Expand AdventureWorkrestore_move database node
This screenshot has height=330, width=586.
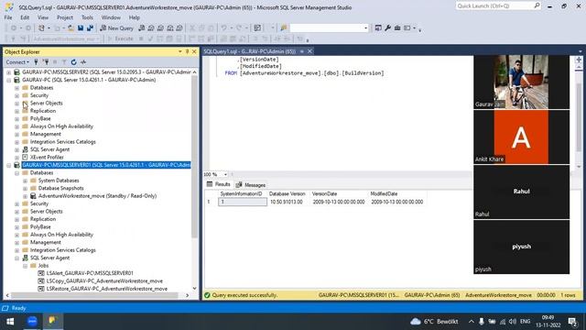click(25, 196)
